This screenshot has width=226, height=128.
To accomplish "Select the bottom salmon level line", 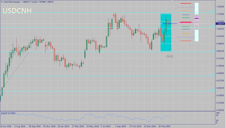I will pos(186,41).
